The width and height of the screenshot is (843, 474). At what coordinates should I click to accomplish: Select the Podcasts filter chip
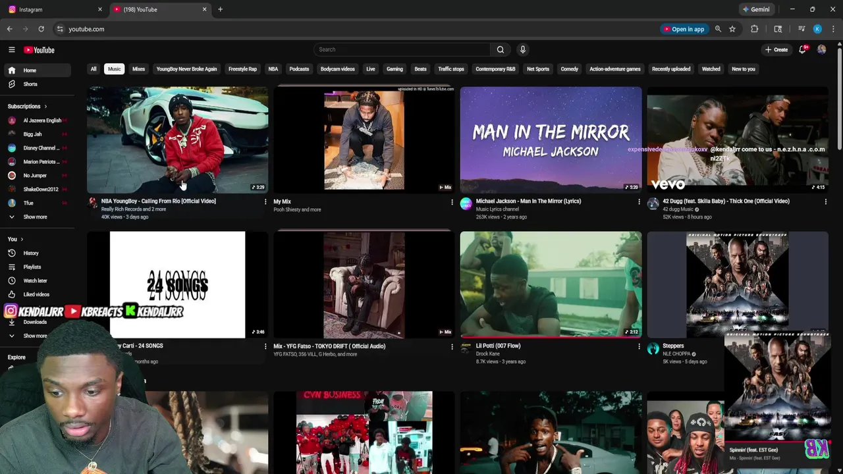(x=299, y=69)
